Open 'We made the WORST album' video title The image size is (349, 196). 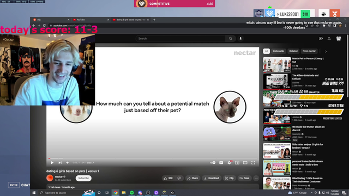coord(308,128)
